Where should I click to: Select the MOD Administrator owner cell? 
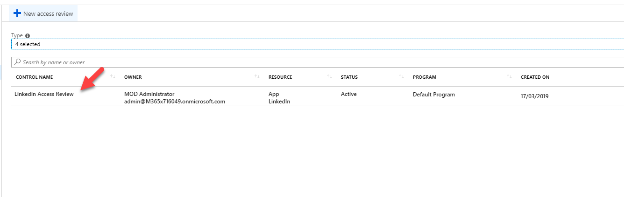click(x=149, y=94)
